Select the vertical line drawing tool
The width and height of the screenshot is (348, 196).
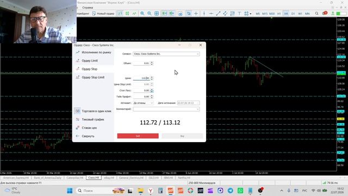click(x=204, y=14)
